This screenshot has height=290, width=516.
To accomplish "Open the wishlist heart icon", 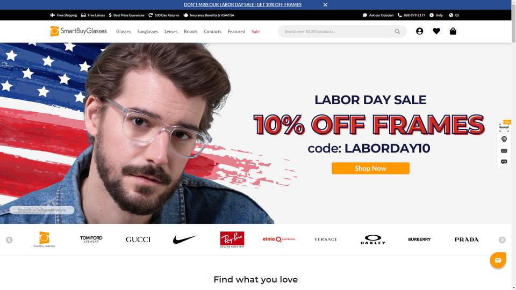I will (436, 31).
